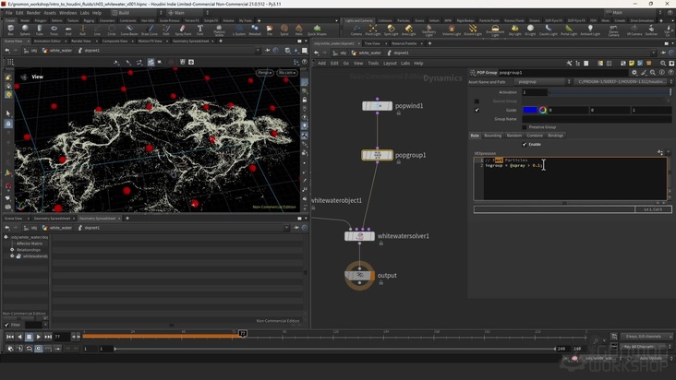Click the whitewatersolver1 node
This screenshot has width=676, height=380.
(x=359, y=236)
